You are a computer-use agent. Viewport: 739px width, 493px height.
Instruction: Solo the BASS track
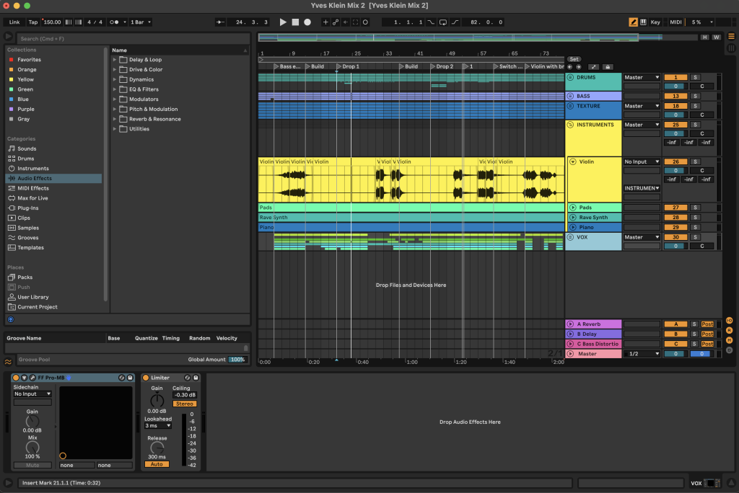coord(695,96)
